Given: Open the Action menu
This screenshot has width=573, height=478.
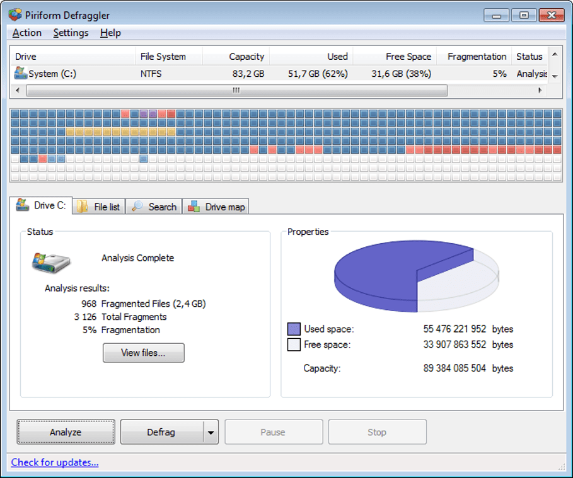Looking at the screenshot, I should coord(26,33).
